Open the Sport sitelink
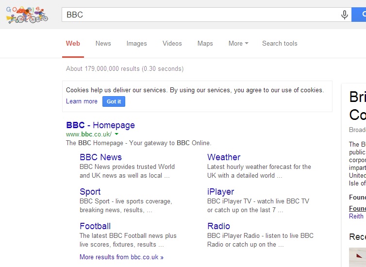 pos(90,192)
